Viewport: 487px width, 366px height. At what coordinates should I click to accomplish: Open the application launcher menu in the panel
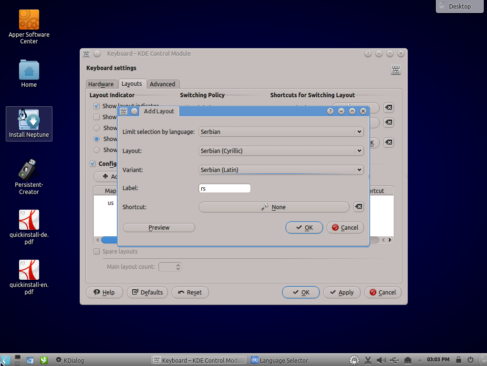5,360
